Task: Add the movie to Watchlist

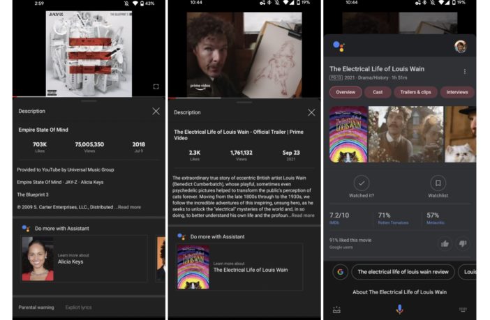Action: pos(438,183)
